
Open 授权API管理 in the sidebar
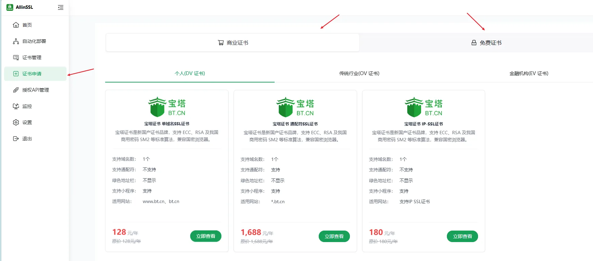(35, 90)
